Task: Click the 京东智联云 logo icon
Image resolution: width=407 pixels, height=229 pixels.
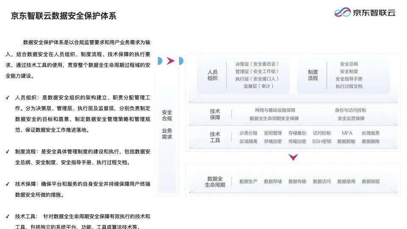Action: tap(343, 12)
